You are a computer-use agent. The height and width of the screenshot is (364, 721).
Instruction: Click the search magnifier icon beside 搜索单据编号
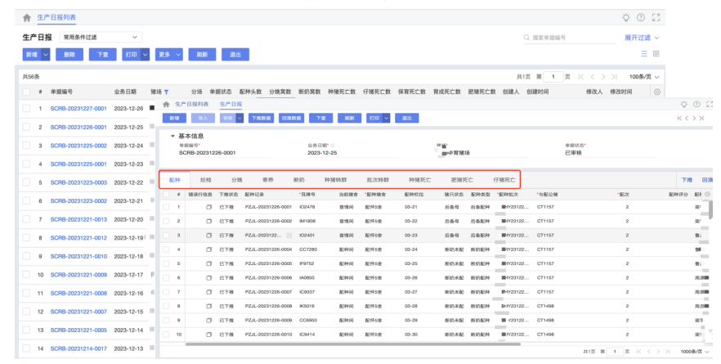point(526,38)
